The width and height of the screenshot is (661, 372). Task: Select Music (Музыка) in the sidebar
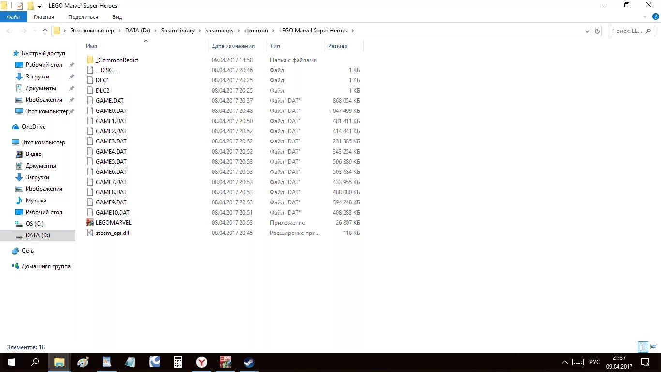[36, 201]
